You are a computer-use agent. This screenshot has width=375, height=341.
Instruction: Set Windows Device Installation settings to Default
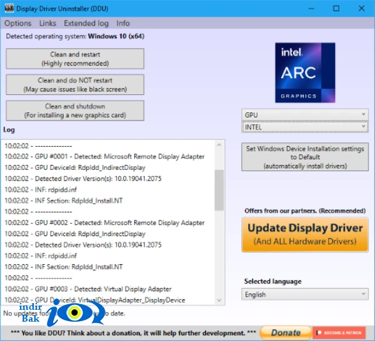[305, 157]
